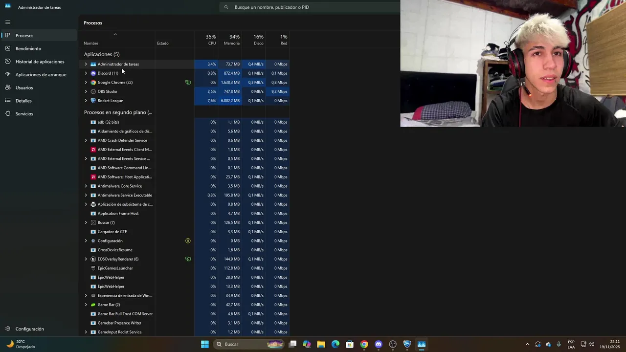Click Rocket League memory value 6.002,2 MB
This screenshot has width=626, height=352.
(230, 101)
